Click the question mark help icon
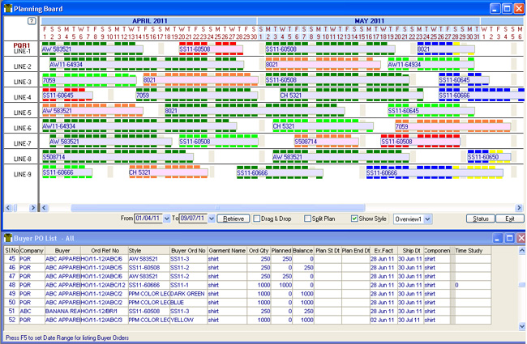 [x=32, y=21]
